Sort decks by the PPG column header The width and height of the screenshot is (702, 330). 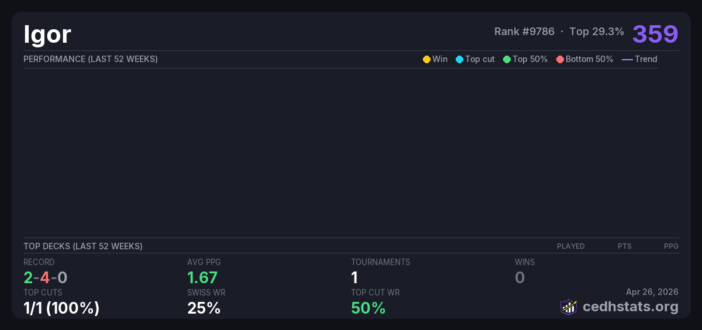point(671,246)
